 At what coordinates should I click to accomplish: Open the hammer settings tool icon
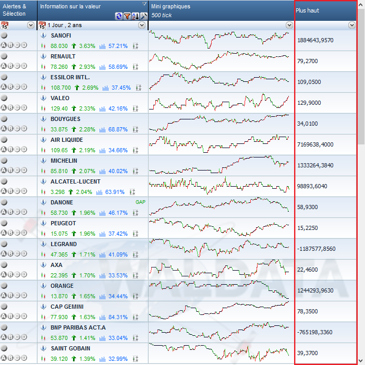click(x=144, y=16)
